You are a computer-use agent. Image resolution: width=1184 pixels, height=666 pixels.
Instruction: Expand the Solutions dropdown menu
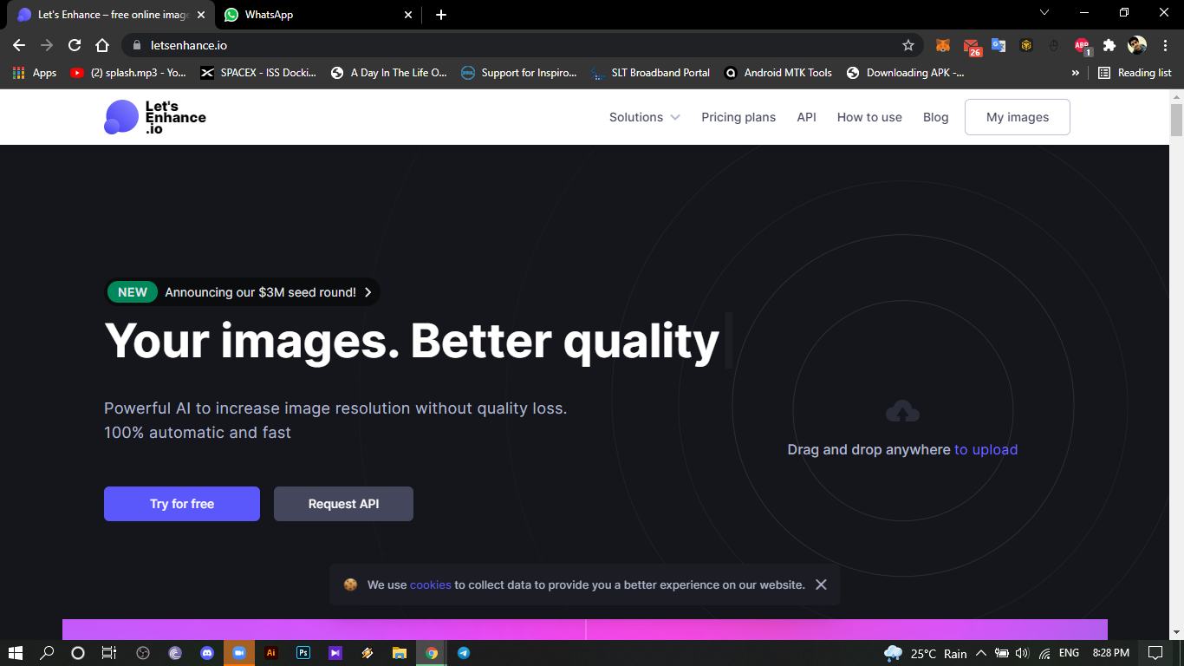[x=645, y=117]
